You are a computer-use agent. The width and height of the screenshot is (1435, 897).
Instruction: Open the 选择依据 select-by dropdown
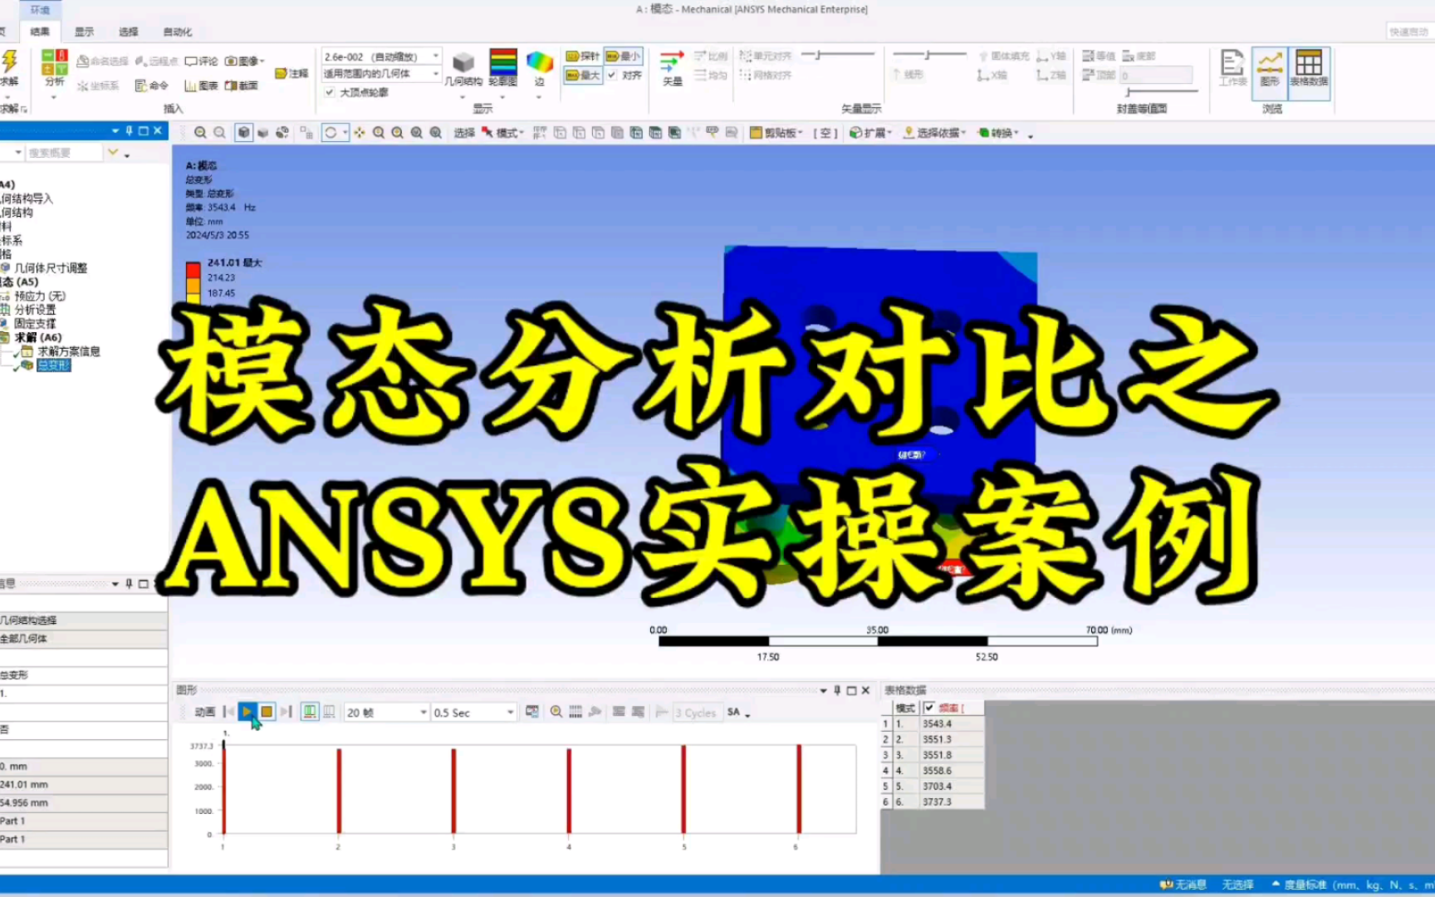pos(935,133)
